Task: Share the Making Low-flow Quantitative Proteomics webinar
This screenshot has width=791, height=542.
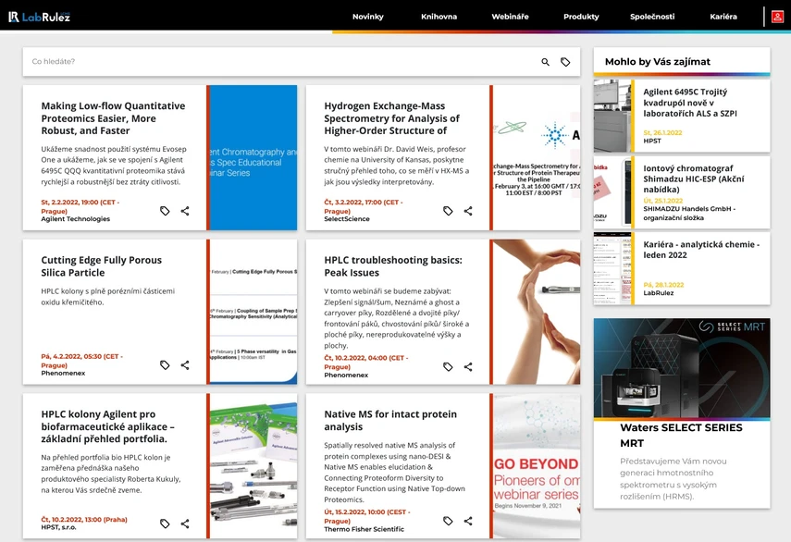Action: (185, 211)
